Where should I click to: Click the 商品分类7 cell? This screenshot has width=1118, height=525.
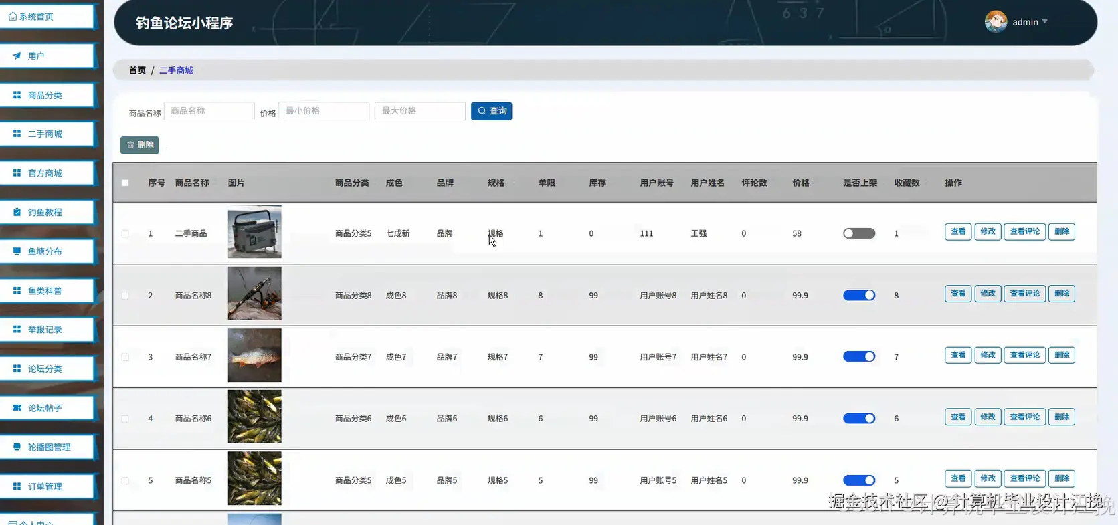(x=353, y=357)
